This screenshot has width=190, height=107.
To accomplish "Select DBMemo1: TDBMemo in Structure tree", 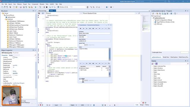I will tap(15, 43).
